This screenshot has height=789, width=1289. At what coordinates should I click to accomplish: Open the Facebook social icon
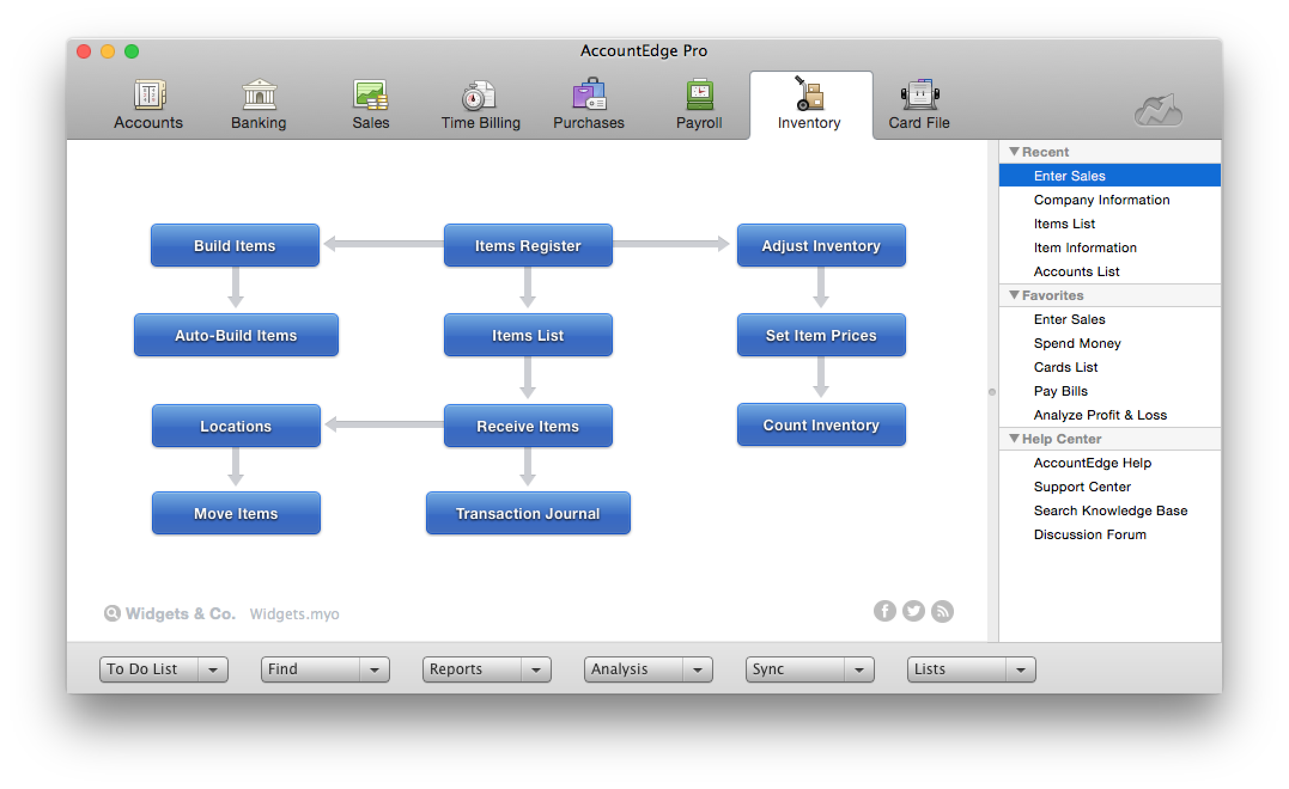(x=884, y=611)
